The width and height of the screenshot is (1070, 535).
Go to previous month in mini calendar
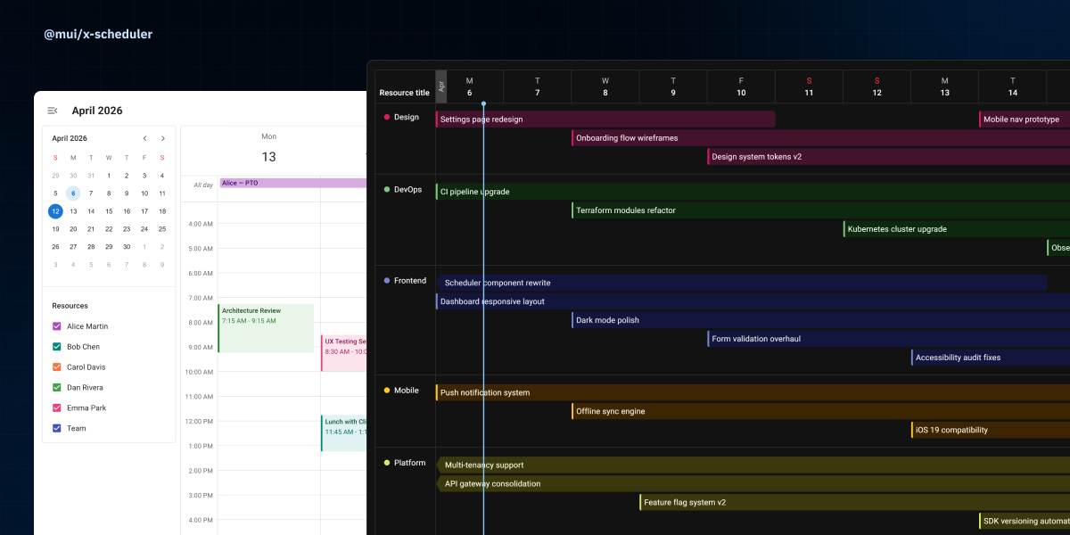pos(145,138)
